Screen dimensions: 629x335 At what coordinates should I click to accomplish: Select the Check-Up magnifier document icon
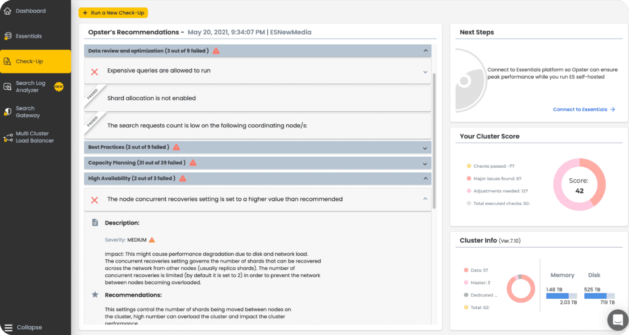pos(7,61)
